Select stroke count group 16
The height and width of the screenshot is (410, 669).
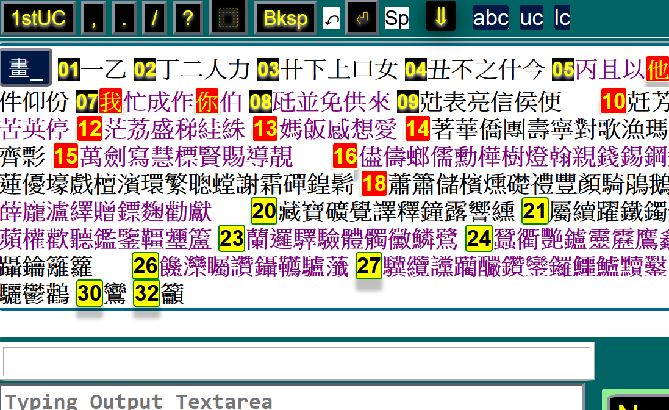pos(345,156)
